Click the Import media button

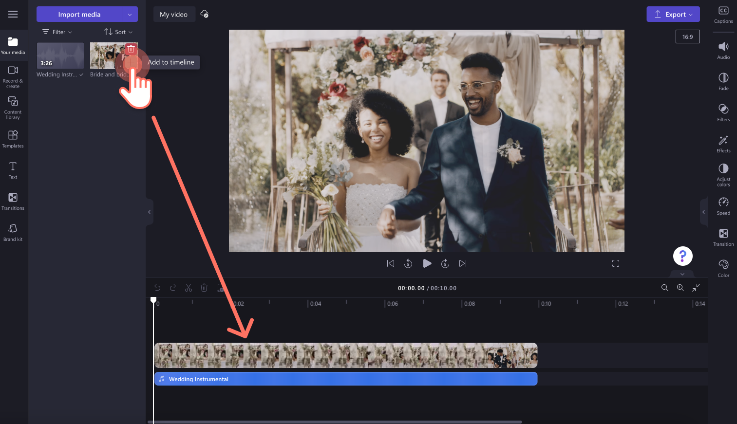click(79, 14)
